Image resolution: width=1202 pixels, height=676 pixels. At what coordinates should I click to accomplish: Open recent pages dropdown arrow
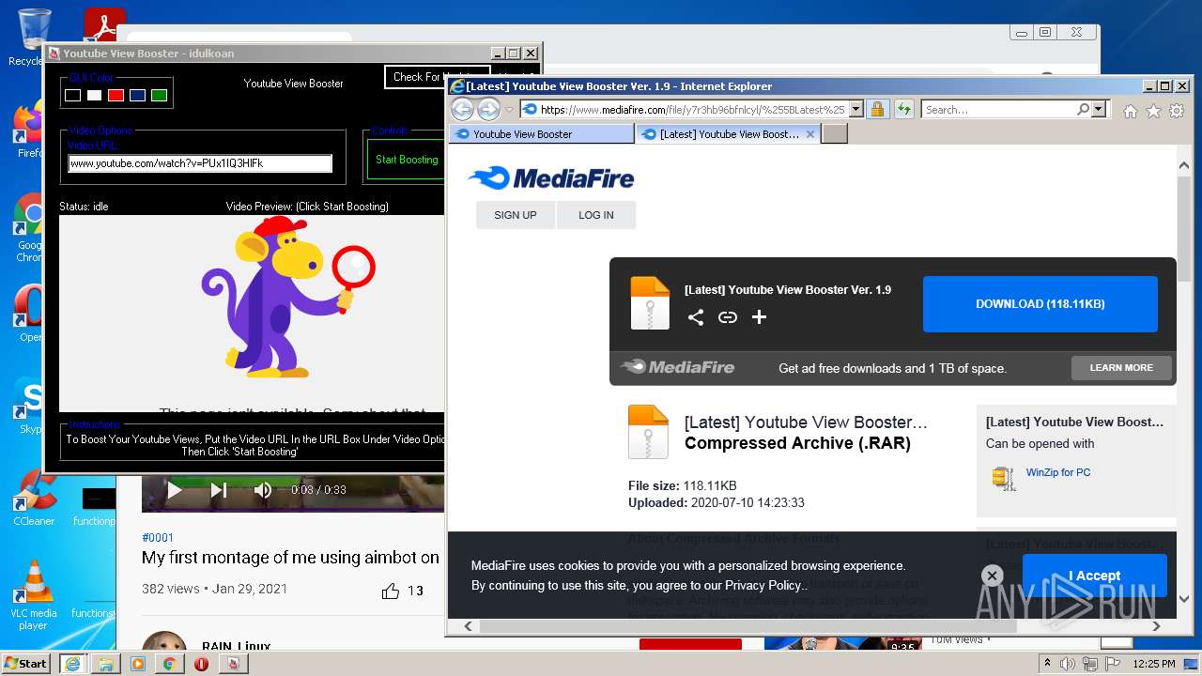pyautogui.click(x=510, y=110)
